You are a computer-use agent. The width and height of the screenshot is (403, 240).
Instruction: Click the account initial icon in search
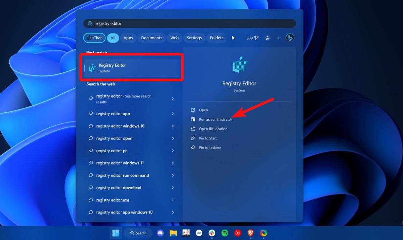coord(267,38)
